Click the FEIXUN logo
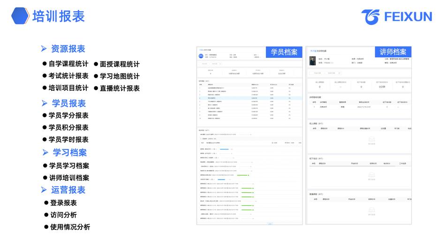 click(x=396, y=17)
